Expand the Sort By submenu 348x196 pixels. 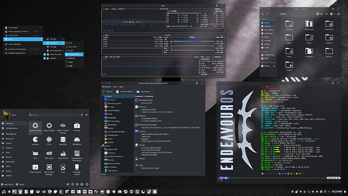click(x=53, y=39)
